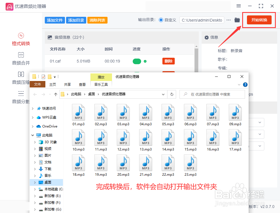Refresh the Explorer folder view

[x=172, y=94]
